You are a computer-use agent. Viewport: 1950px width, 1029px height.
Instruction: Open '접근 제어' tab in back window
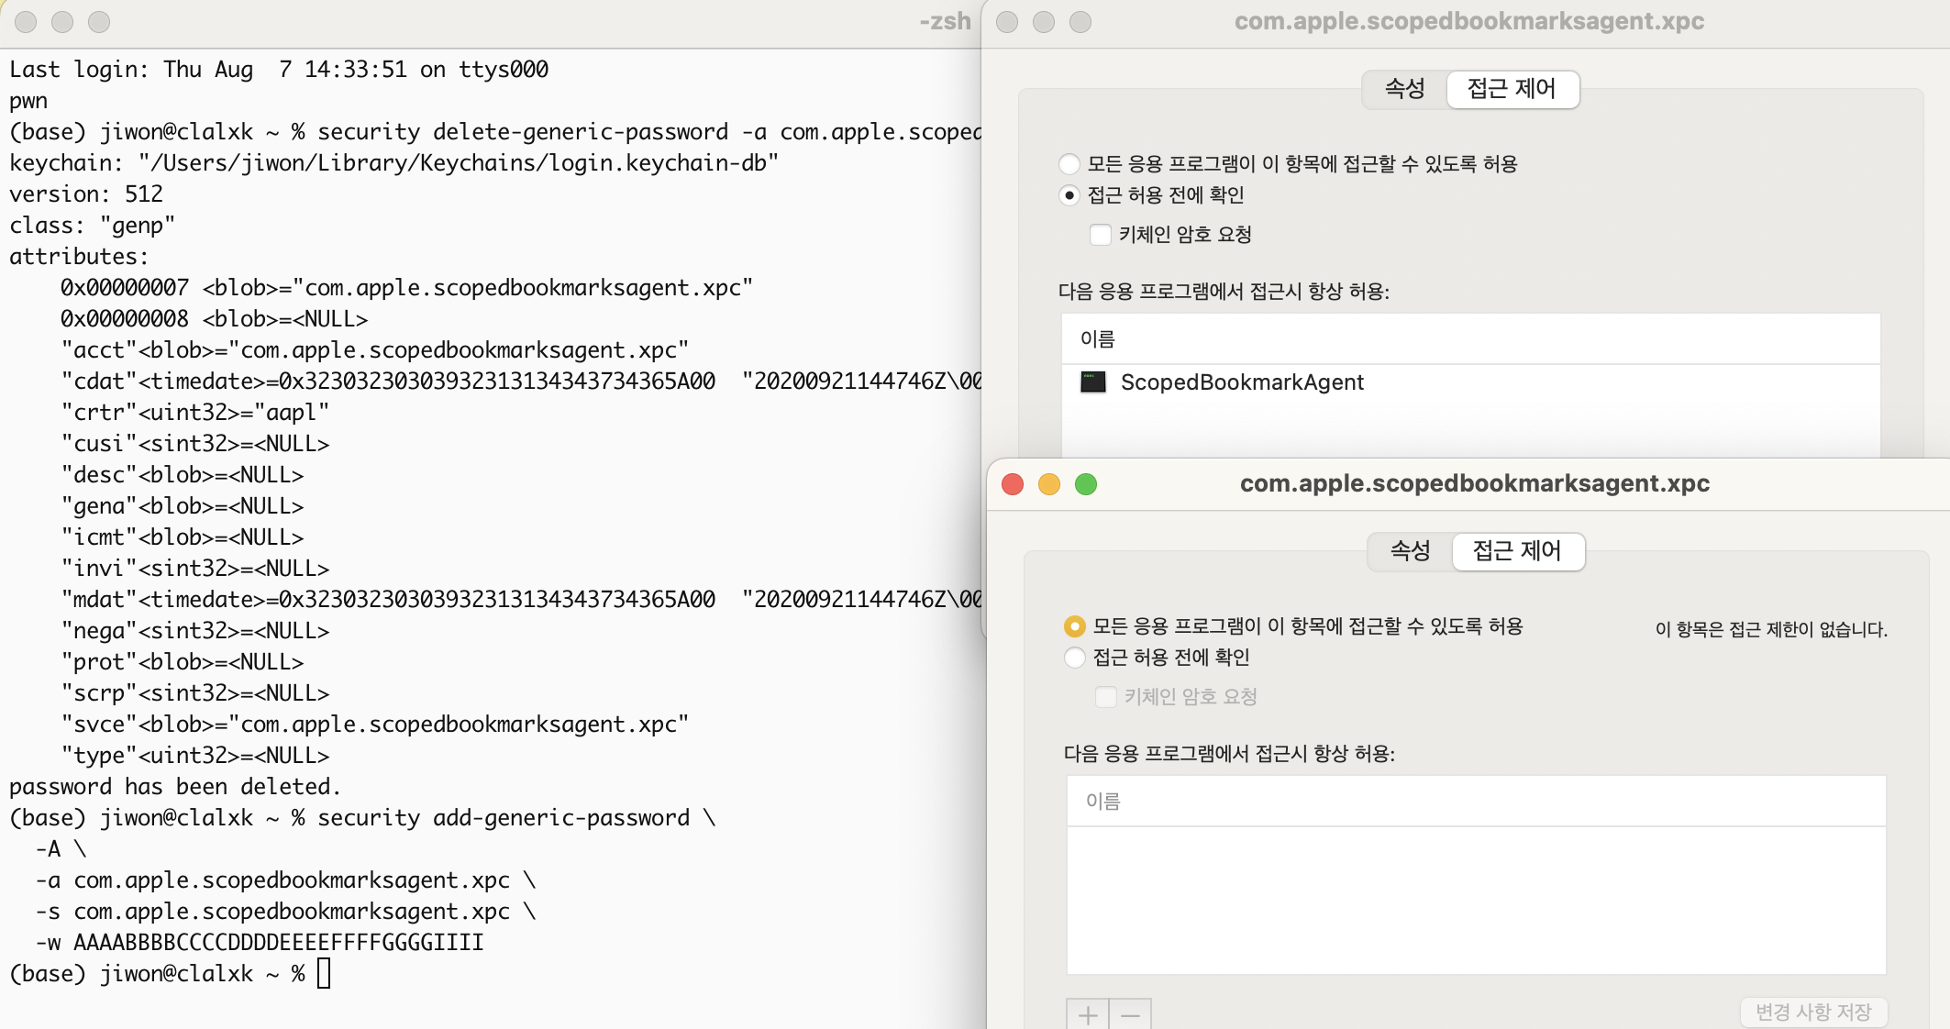tap(1512, 89)
